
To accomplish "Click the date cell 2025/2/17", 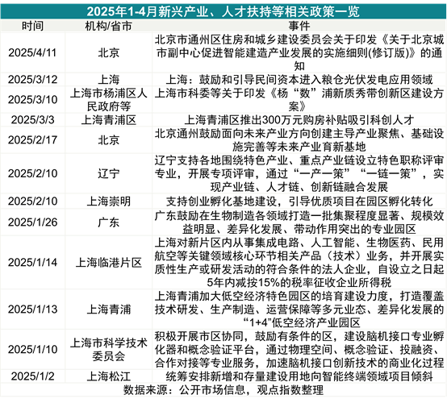I will pyautogui.click(x=32, y=140).
